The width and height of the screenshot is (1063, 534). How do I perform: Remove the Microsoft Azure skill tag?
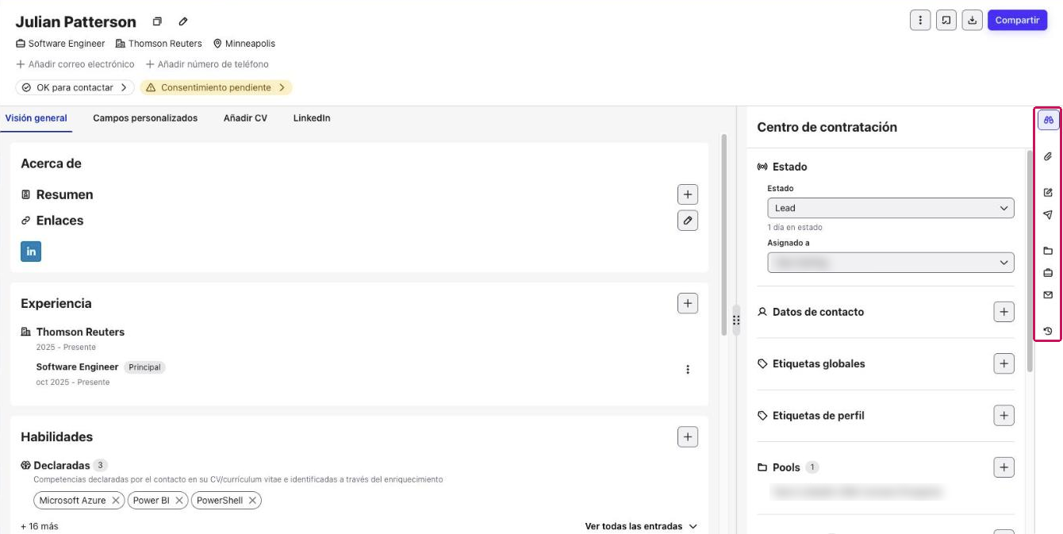[x=116, y=501]
